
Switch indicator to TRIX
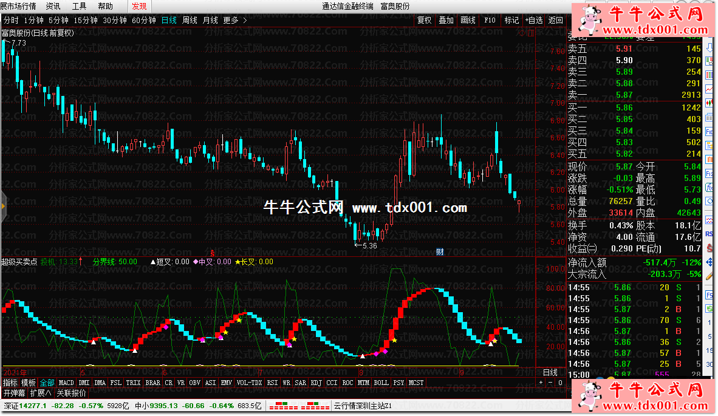click(133, 383)
